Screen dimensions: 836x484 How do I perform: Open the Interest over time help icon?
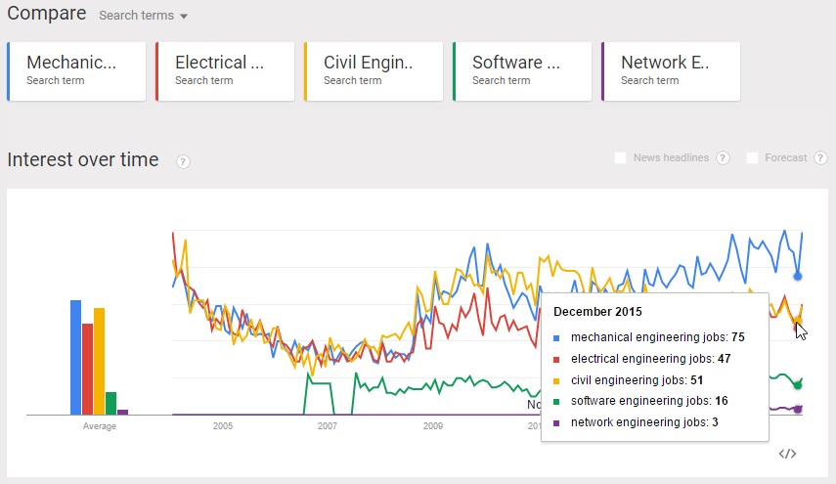tap(183, 161)
